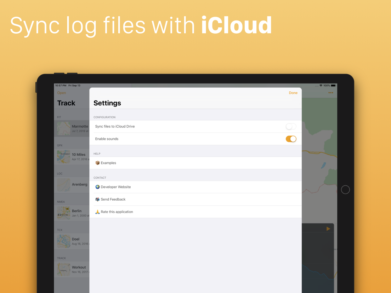Open the Arenberg map thumbnail

click(x=64, y=185)
